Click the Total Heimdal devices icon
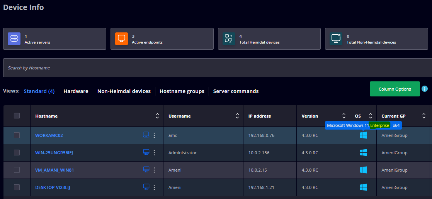The width and height of the screenshot is (432, 199). coord(229,39)
